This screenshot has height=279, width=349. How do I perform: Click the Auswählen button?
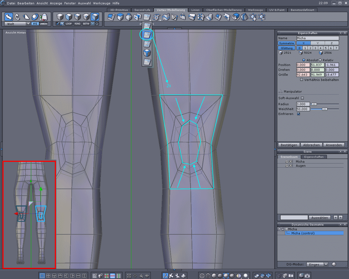click(x=320, y=217)
